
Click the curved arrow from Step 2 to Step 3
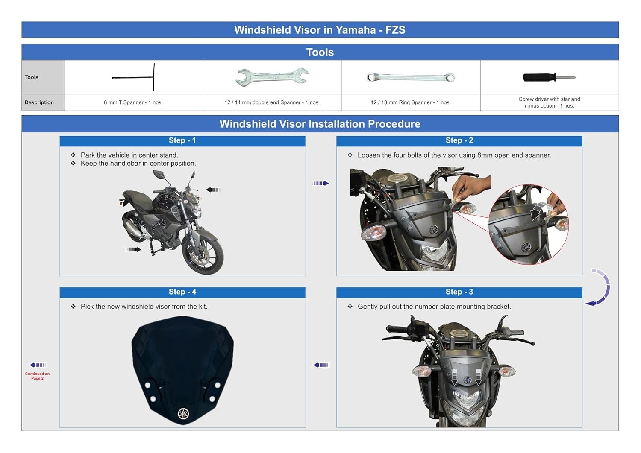click(600, 287)
